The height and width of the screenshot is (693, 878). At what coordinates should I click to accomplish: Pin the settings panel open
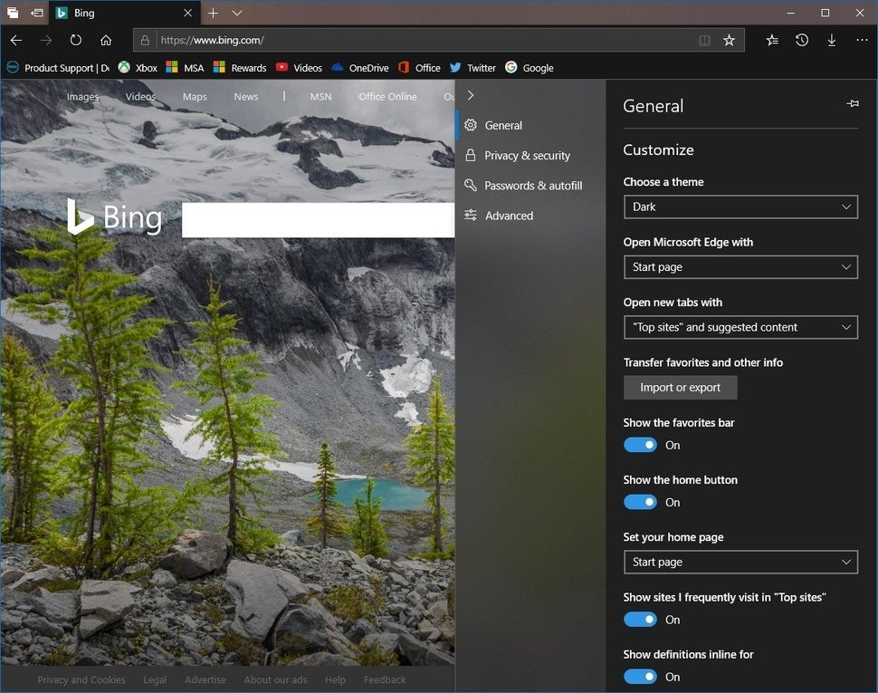tap(852, 103)
